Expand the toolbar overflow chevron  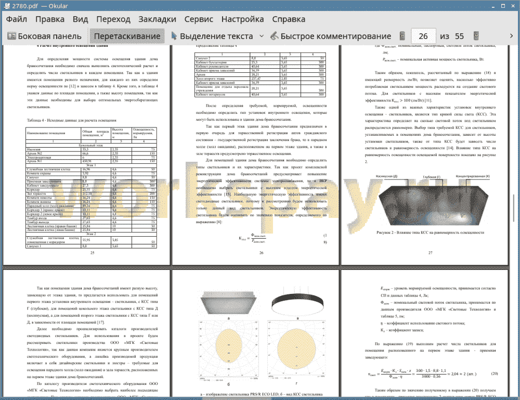click(x=511, y=36)
